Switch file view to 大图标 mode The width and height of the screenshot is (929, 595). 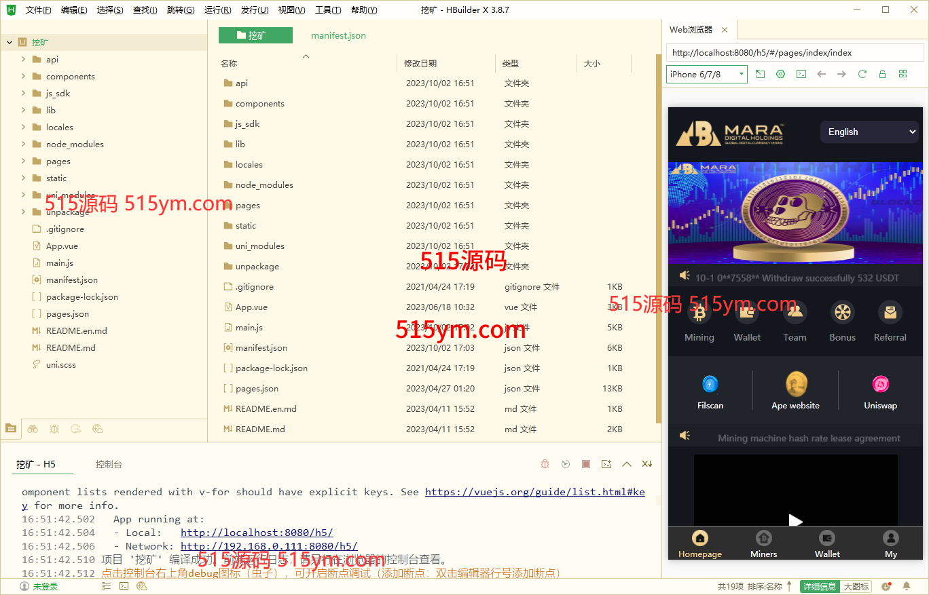[x=856, y=586]
